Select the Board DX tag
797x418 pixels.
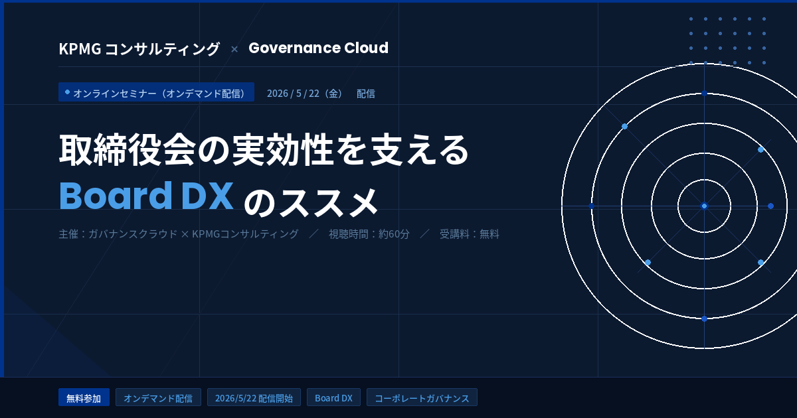[x=333, y=398]
